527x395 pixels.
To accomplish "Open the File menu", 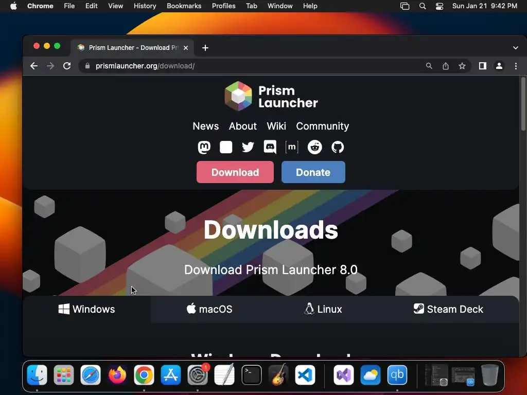I will [x=69, y=6].
